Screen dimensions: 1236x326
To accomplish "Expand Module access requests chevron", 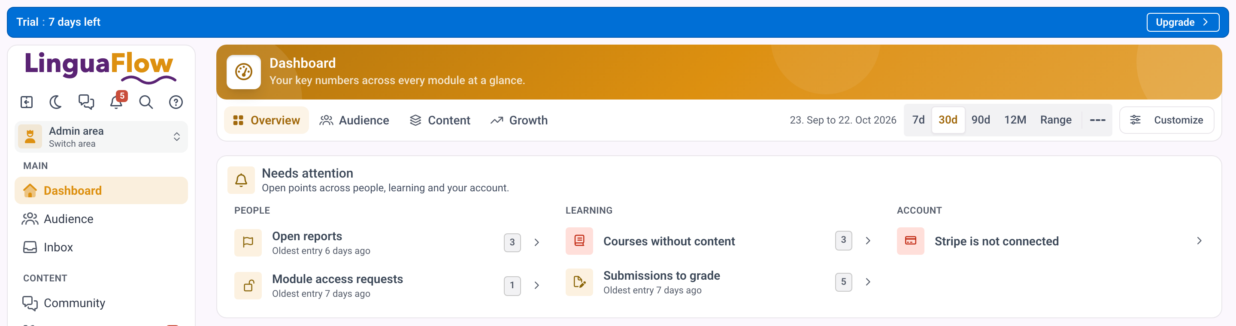I will (536, 286).
